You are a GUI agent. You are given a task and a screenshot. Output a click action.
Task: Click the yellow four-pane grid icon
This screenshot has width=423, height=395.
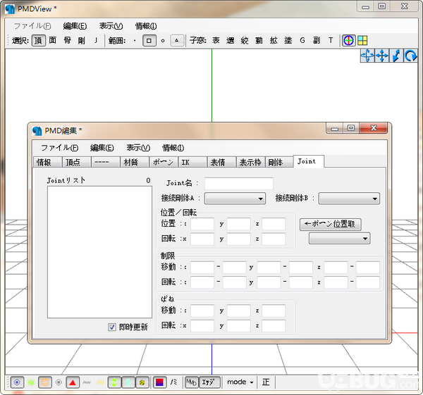362,41
